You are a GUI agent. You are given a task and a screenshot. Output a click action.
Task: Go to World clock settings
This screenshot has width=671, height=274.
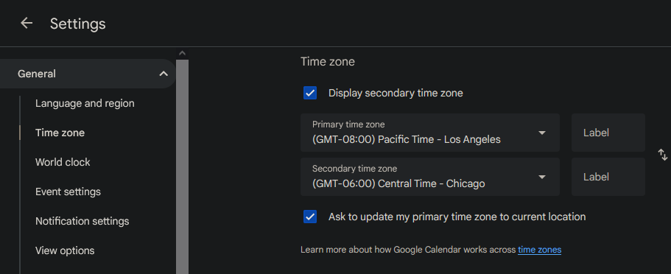(x=63, y=162)
